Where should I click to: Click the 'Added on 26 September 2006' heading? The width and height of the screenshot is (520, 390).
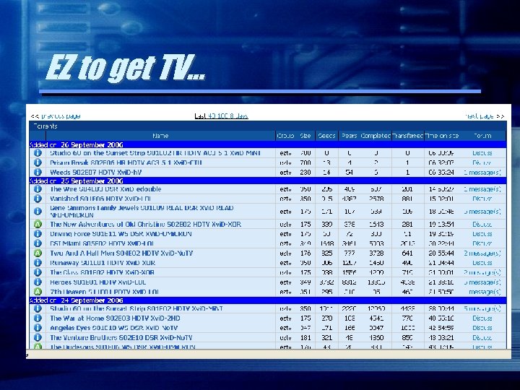tap(77, 145)
